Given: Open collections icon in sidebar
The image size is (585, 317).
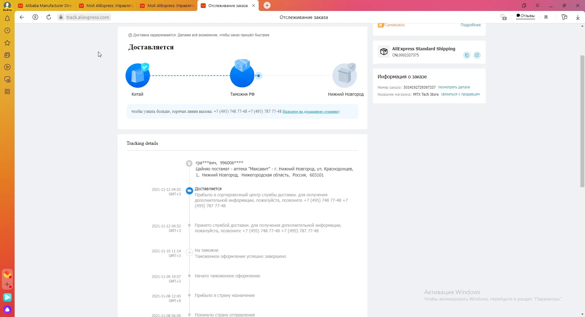Looking at the screenshot, I should click(7, 55).
